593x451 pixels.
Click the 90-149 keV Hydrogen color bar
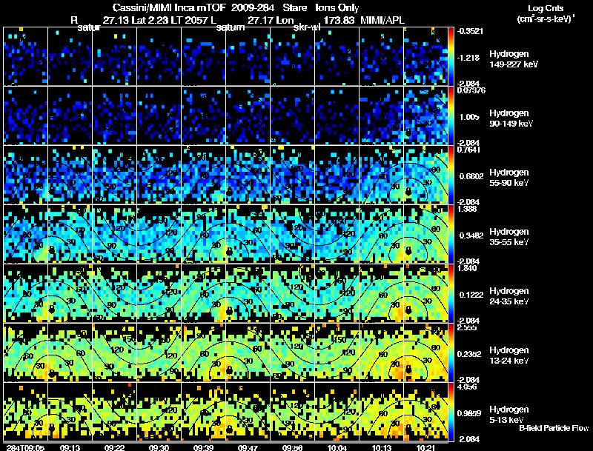tap(452, 116)
